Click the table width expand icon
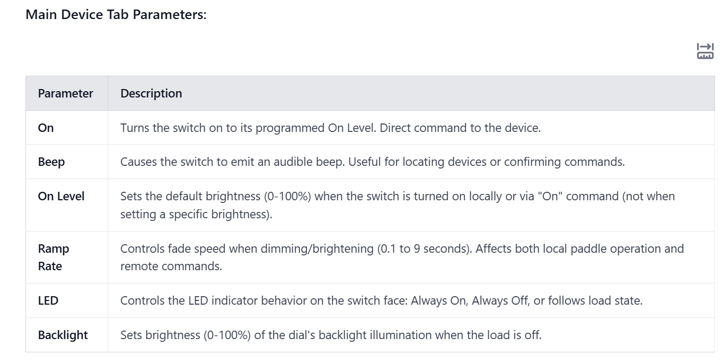This screenshot has width=723, height=364. click(x=705, y=51)
